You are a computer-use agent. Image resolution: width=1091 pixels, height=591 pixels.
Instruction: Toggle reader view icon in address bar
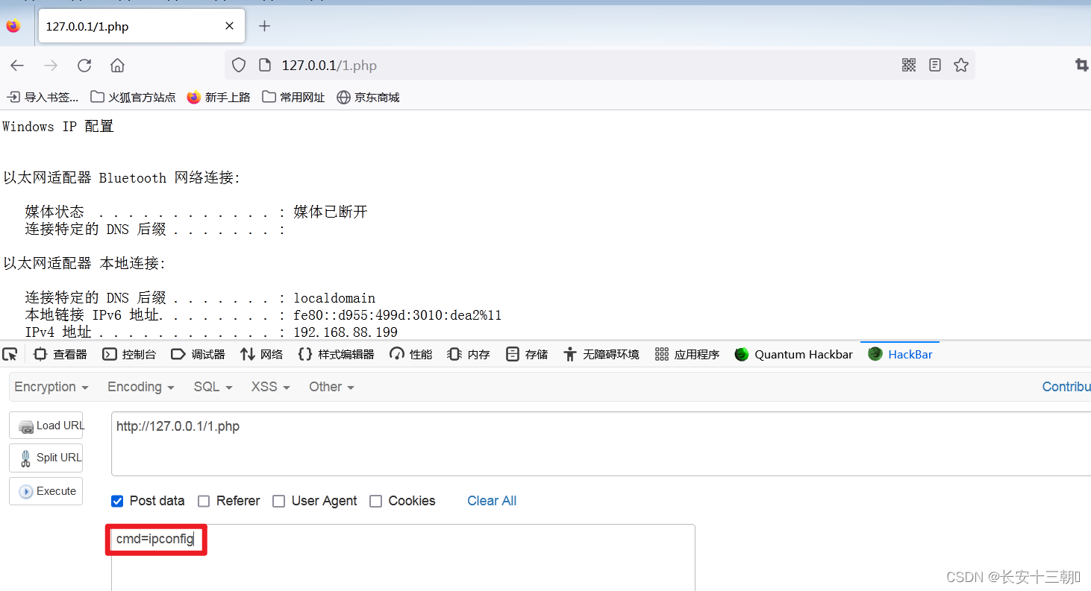click(x=935, y=65)
